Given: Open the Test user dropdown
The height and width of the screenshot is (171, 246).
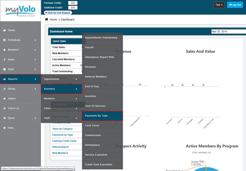Looking at the screenshot, I should [x=219, y=5].
